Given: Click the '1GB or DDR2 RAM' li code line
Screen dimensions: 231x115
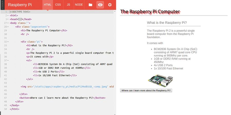Looking at the screenshot, I should point(62,68).
